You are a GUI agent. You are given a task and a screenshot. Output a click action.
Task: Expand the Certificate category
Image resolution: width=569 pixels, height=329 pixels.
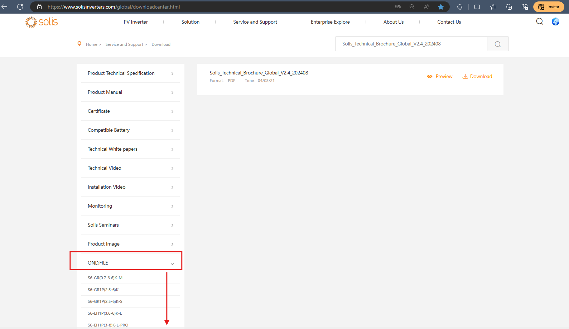point(130,111)
